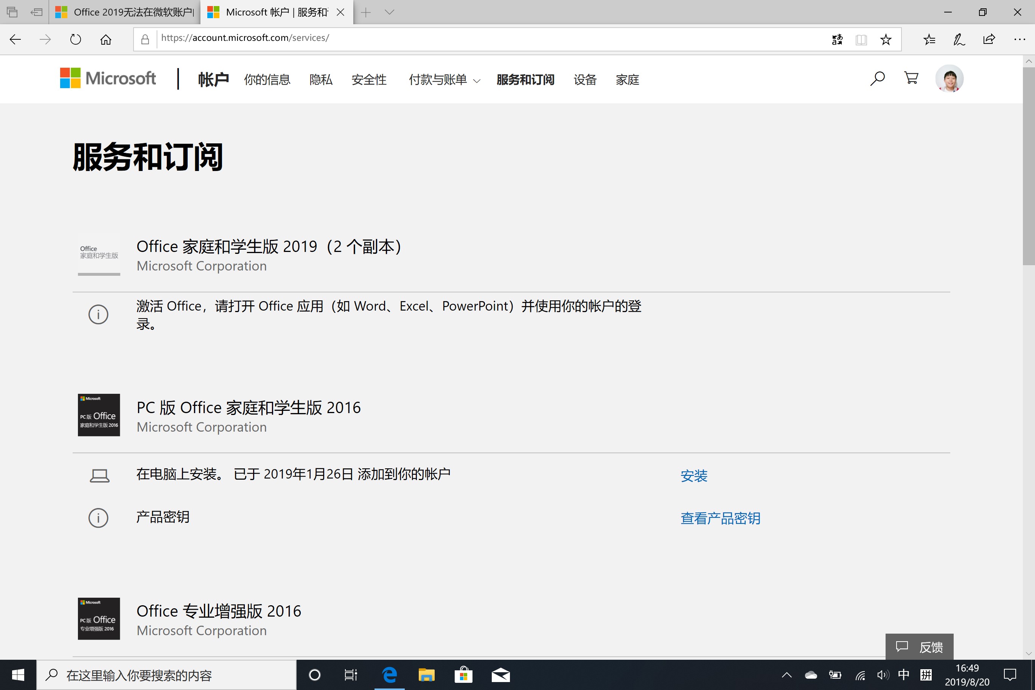Open the Edge settings ellipsis menu

1019,40
